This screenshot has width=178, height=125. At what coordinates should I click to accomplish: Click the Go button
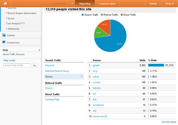(x=34, y=65)
